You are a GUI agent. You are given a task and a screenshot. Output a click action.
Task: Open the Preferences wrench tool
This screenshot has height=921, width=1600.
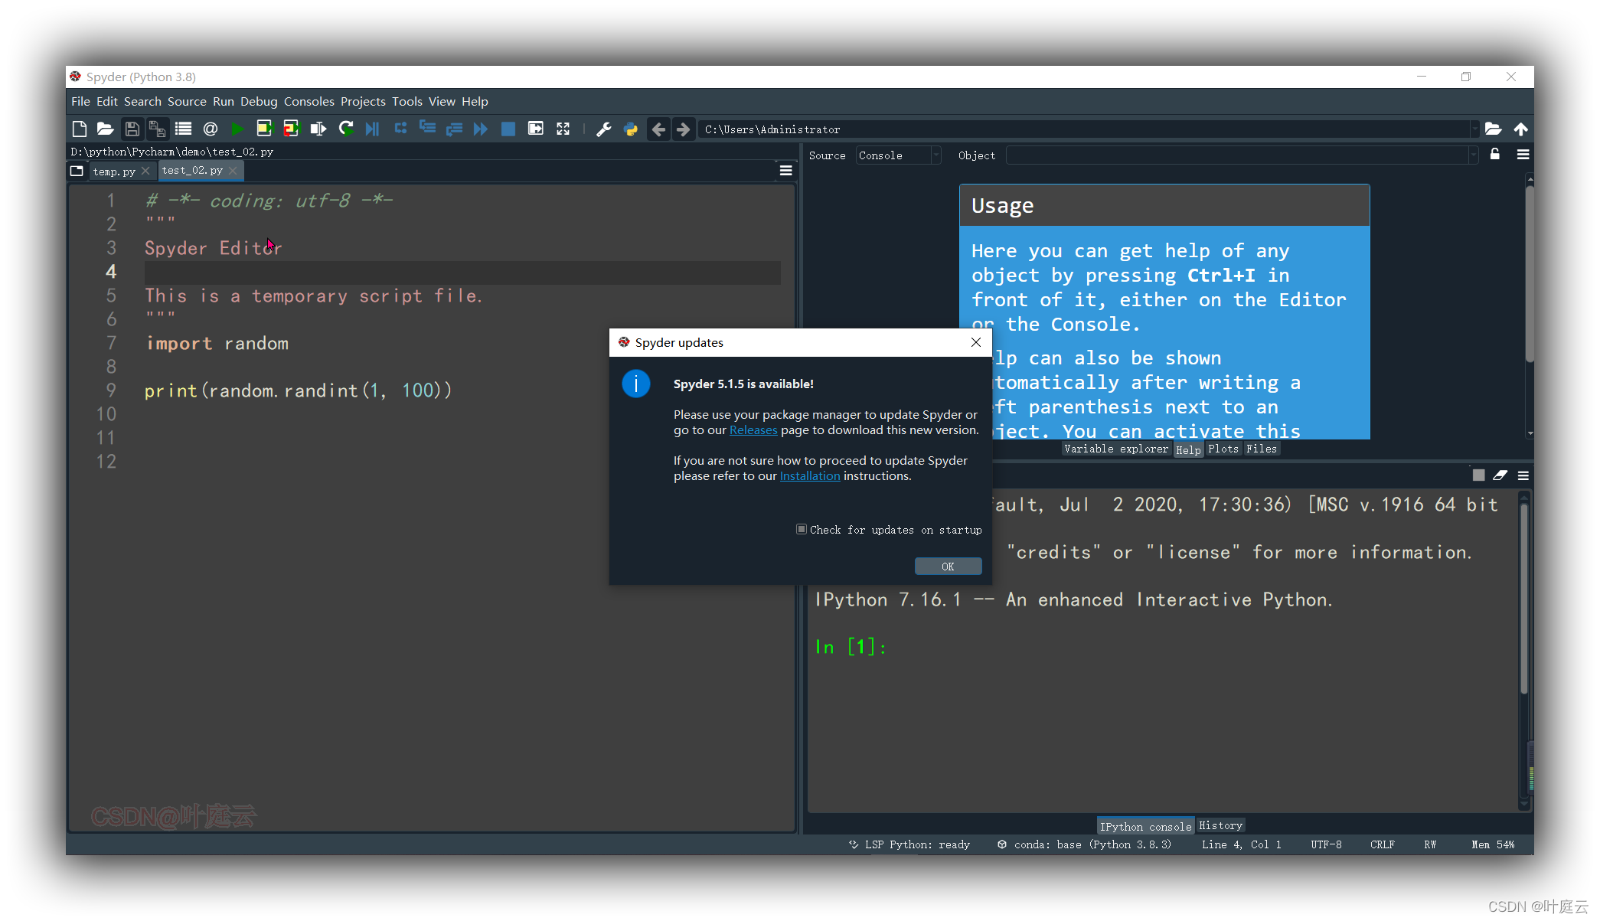click(x=604, y=129)
